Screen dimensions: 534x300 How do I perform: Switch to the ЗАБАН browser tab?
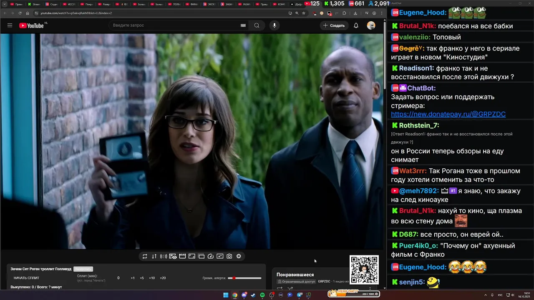click(x=227, y=4)
